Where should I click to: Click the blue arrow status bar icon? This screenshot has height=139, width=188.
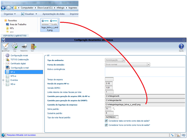pos(172,135)
